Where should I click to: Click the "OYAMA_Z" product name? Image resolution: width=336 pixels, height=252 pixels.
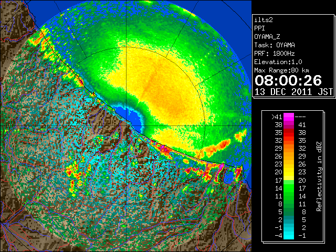267,37
